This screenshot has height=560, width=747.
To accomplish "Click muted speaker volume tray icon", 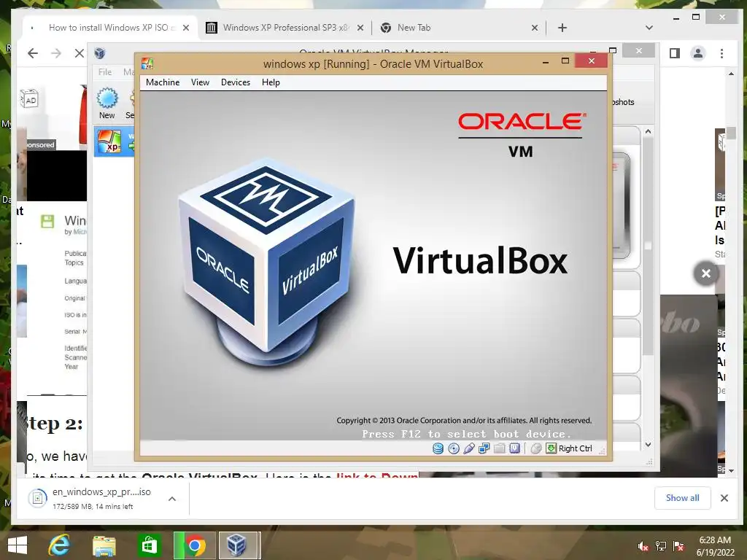I will click(x=643, y=545).
